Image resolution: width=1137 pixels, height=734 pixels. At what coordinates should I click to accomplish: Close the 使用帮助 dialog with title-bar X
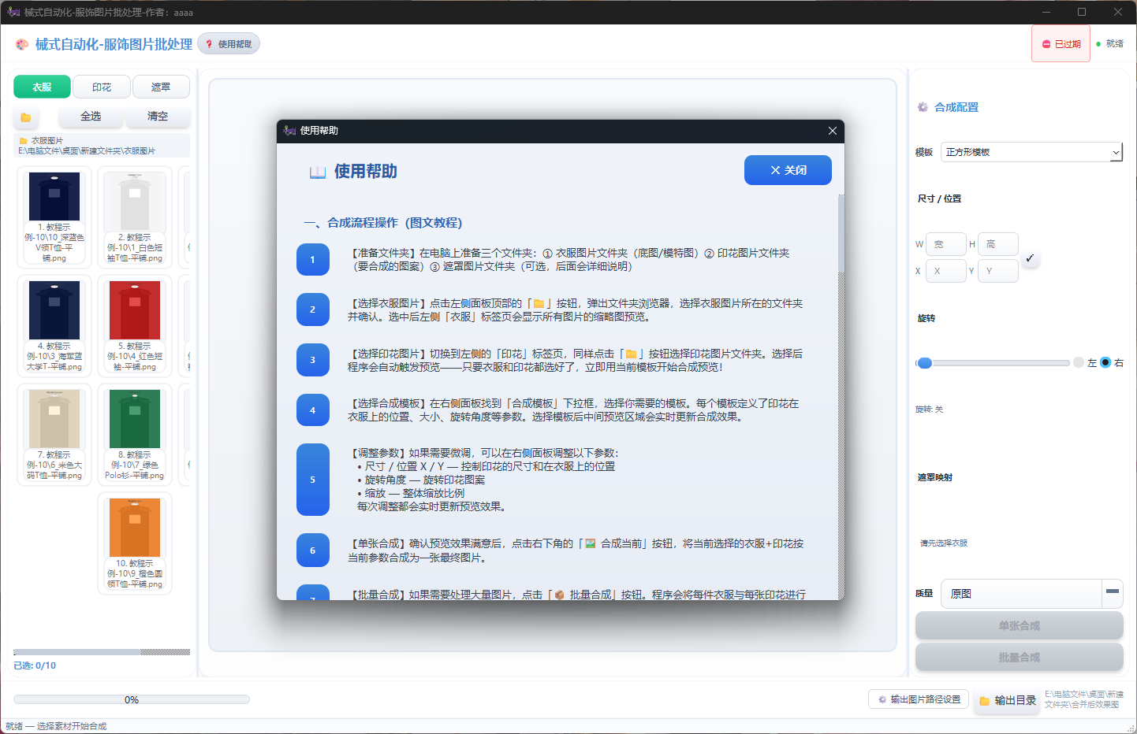click(x=832, y=131)
